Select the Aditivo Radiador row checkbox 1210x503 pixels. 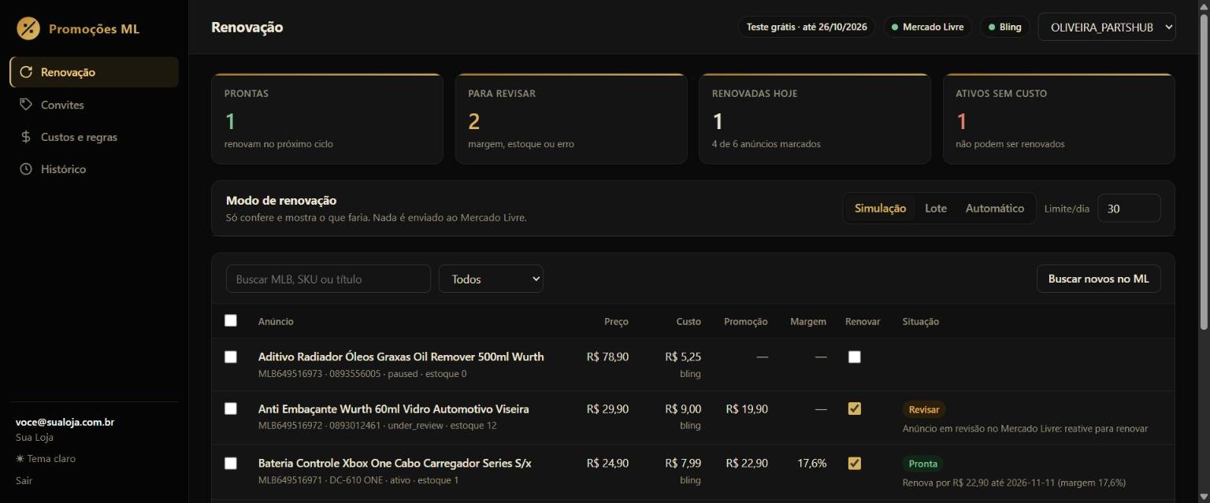(x=231, y=357)
